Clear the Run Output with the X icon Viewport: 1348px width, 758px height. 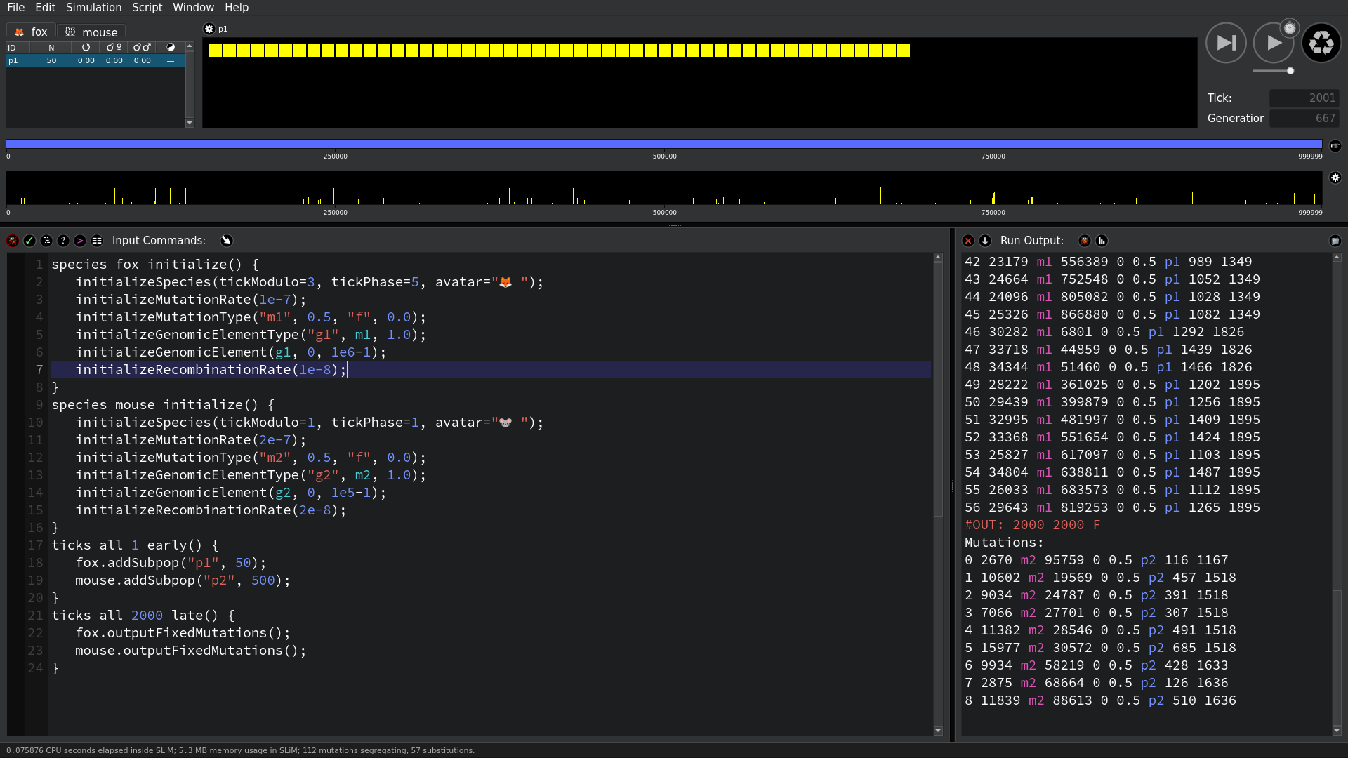(967, 240)
